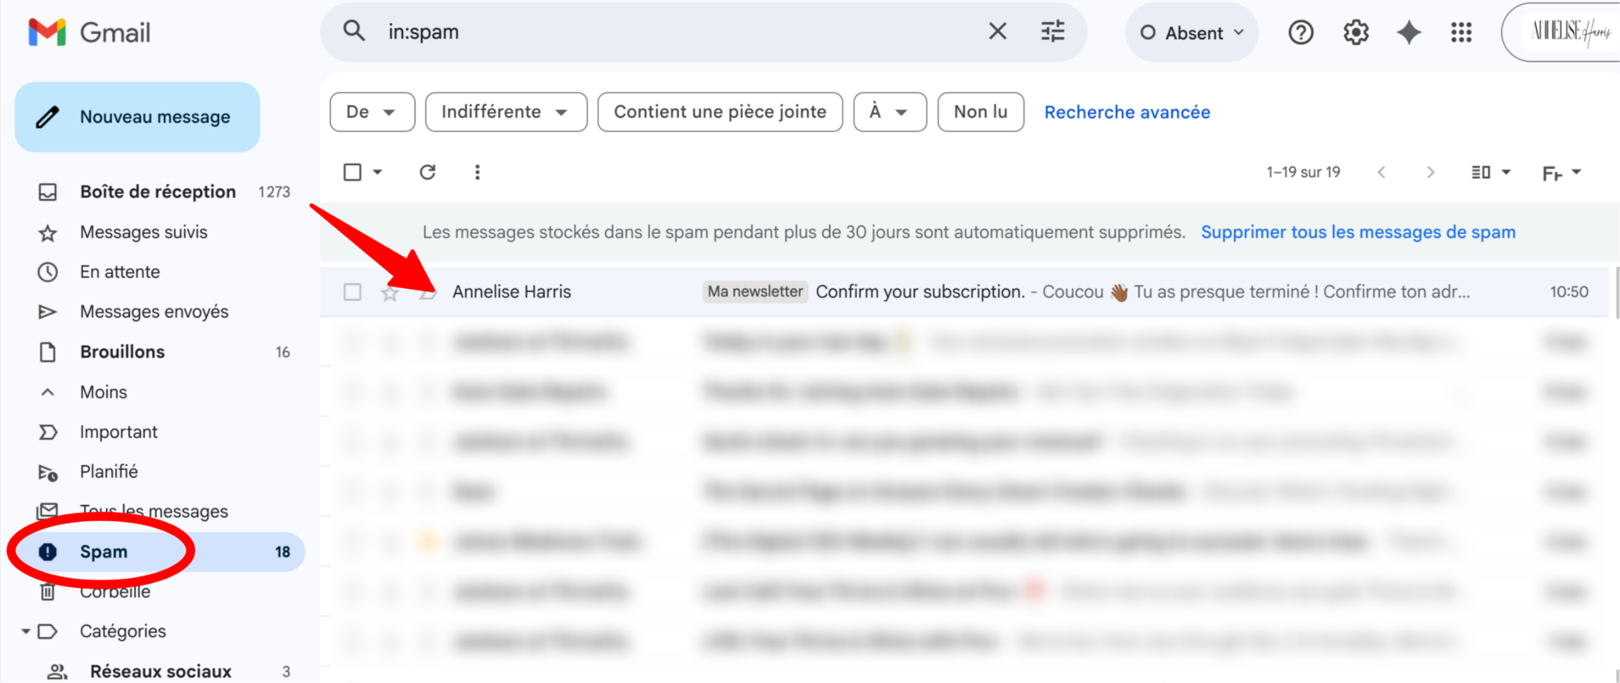Image resolution: width=1620 pixels, height=683 pixels.
Task: Open the Absent status dropdown
Action: pyautogui.click(x=1192, y=33)
